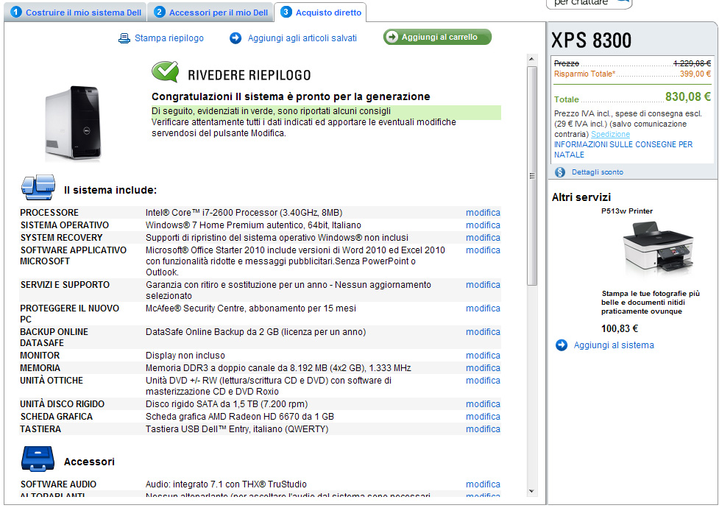Click the dollar icon next to Dettagli sconto

pyautogui.click(x=560, y=172)
